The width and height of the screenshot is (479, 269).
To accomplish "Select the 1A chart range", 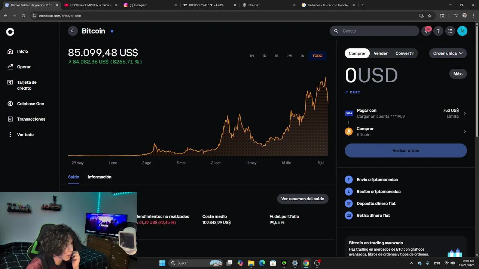I will (302, 56).
